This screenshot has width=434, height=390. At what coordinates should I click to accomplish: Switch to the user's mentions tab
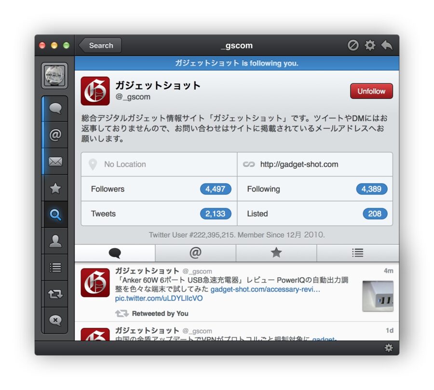click(x=195, y=253)
